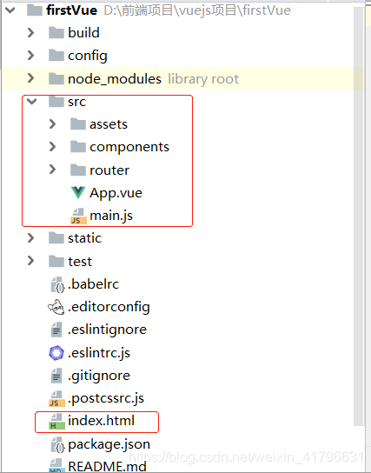The height and width of the screenshot is (473, 371).
Task: Open the App.vue file
Action: (x=116, y=193)
